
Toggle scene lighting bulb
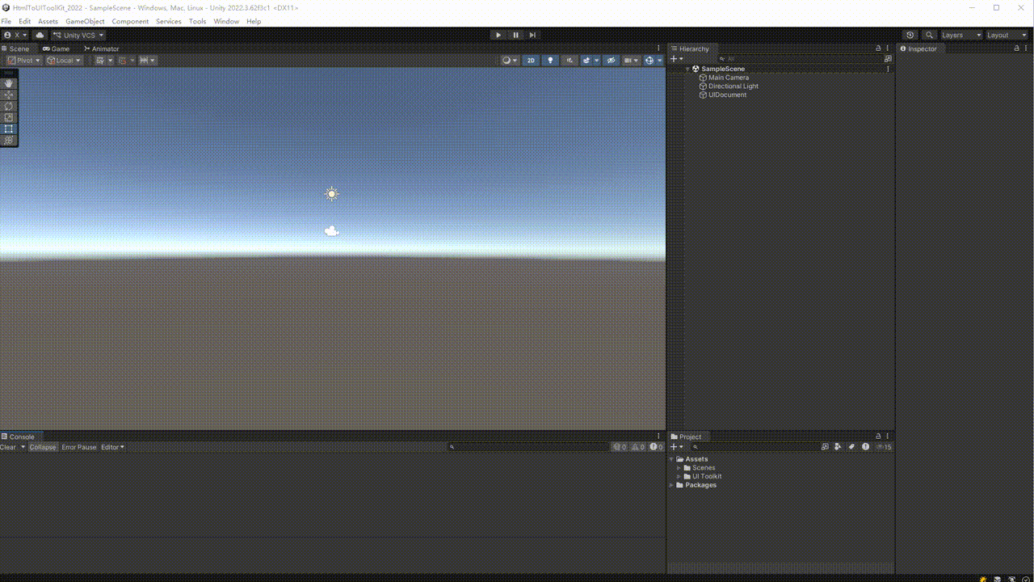point(550,60)
